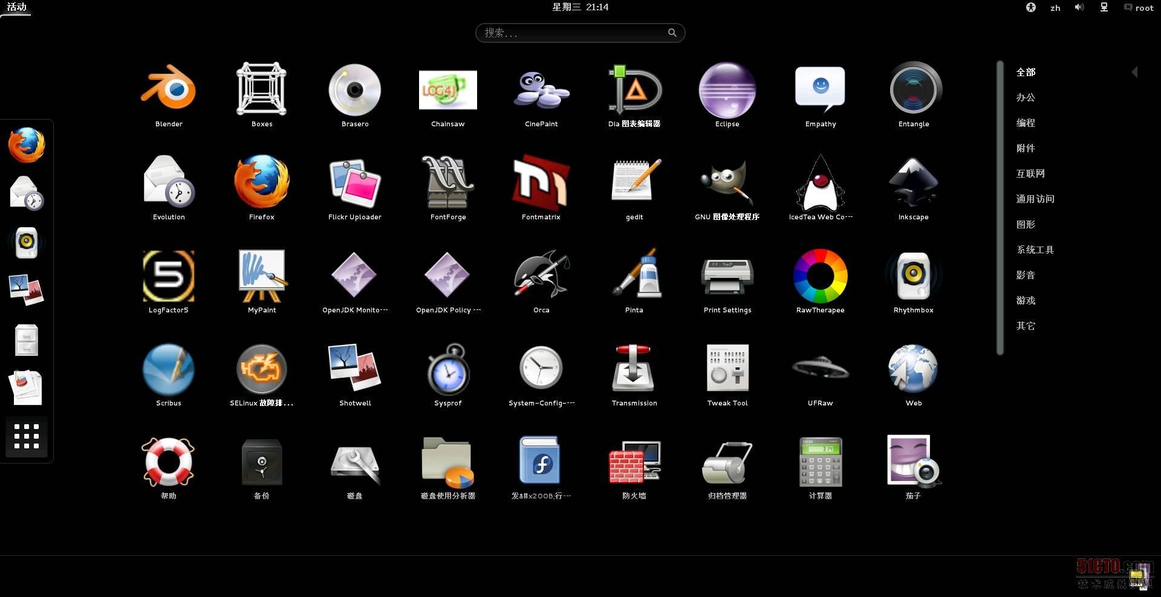Show the 游戏 (Games) category
1161x597 pixels.
coord(1026,300)
